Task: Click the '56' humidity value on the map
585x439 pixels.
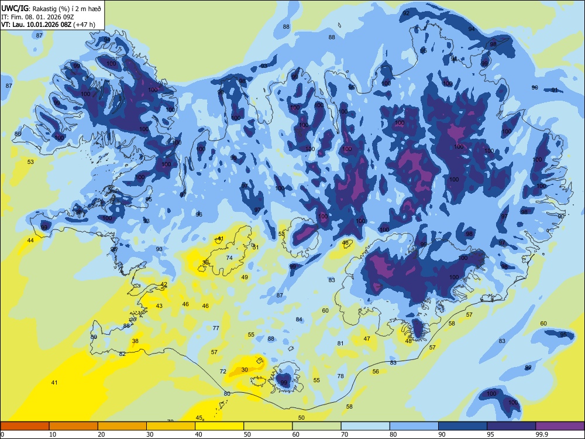Action: click(x=376, y=372)
